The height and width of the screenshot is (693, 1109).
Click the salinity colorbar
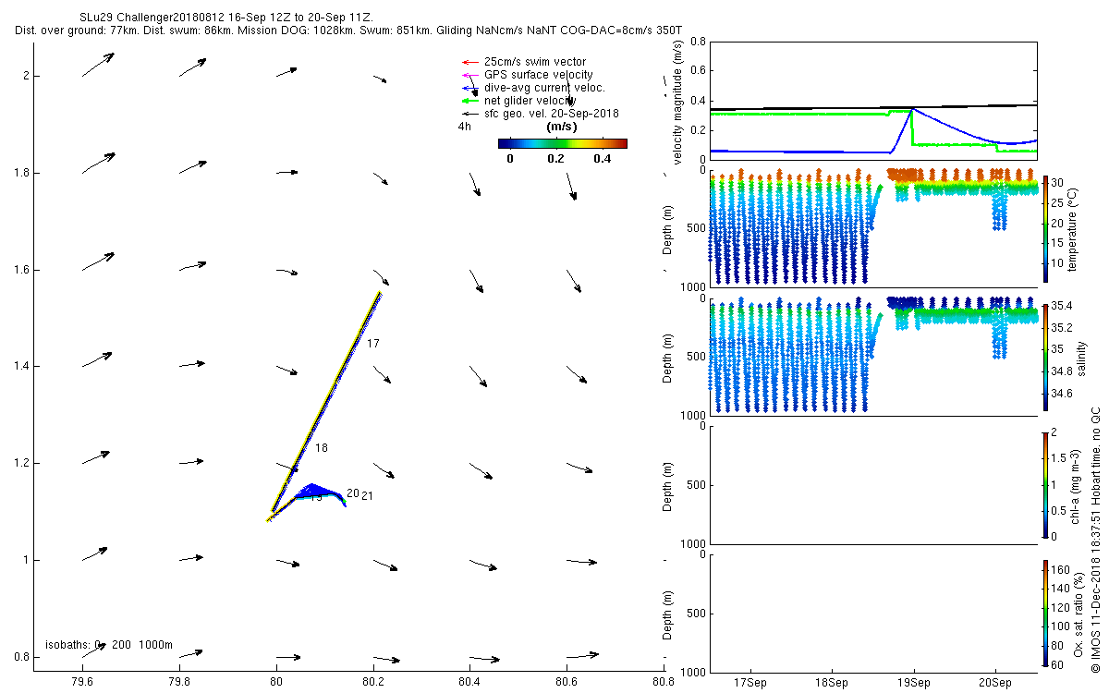tap(1045, 357)
